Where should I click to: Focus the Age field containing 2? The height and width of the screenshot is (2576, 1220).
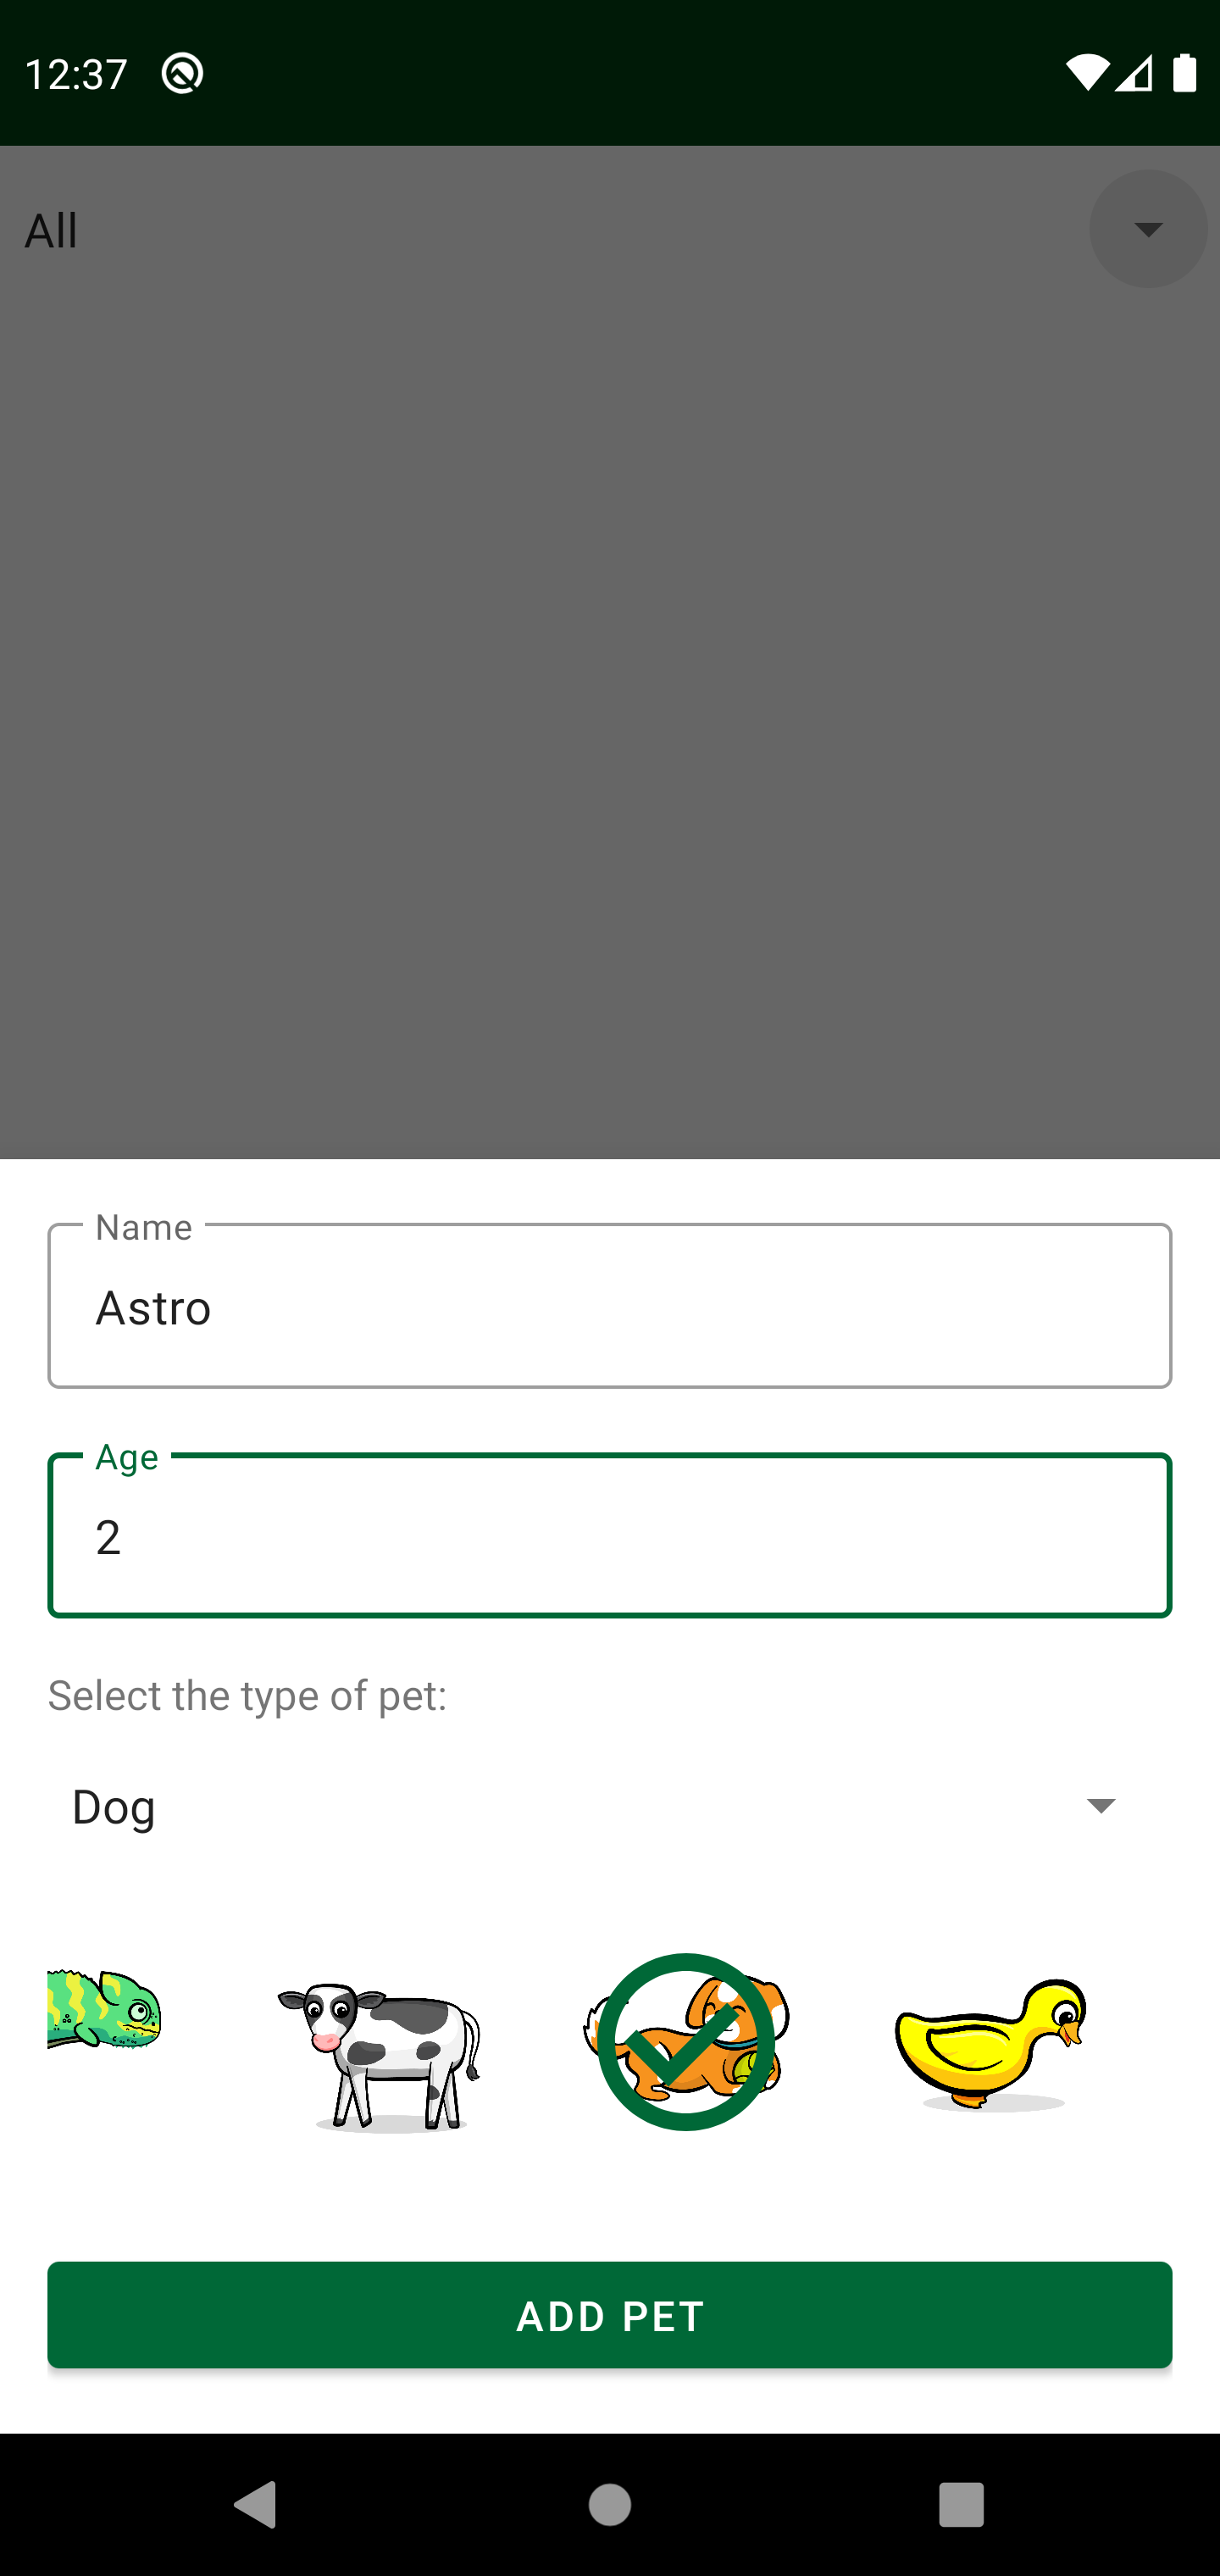coord(610,1536)
